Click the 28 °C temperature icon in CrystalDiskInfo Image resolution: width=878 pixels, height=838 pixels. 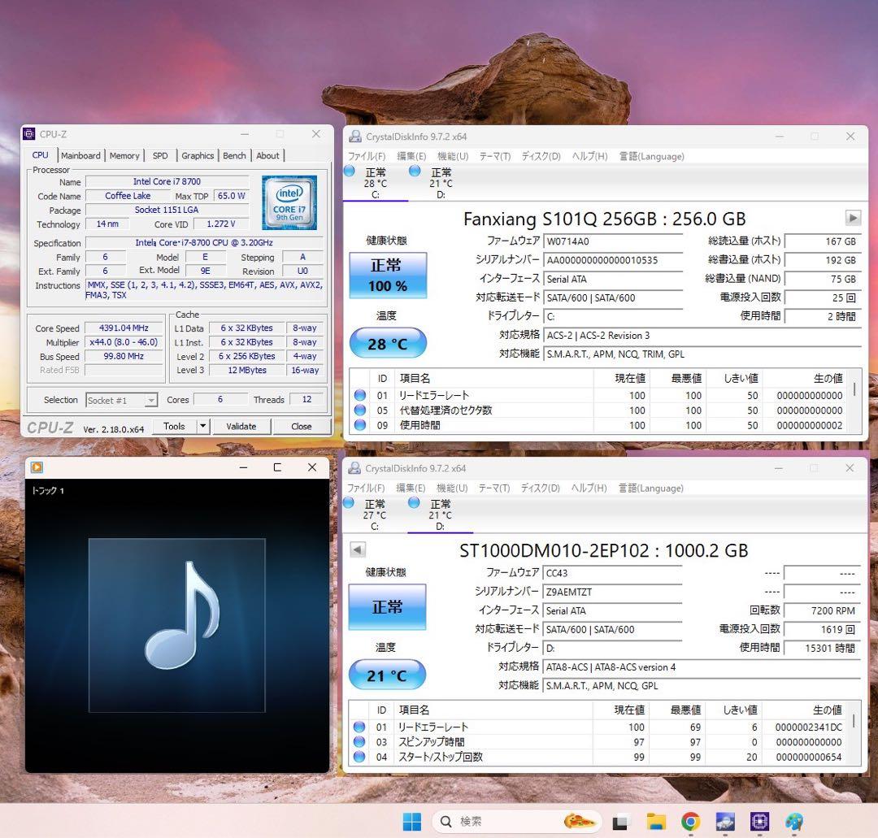(388, 342)
